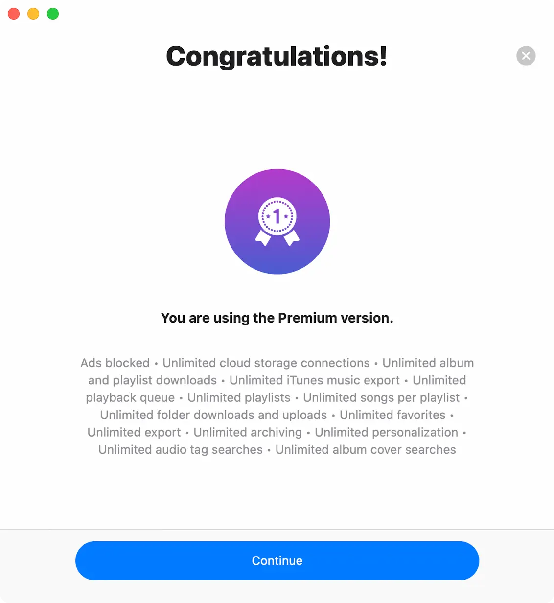The width and height of the screenshot is (554, 603).
Task: Click the Ads blocked feature text
Action: click(x=115, y=363)
